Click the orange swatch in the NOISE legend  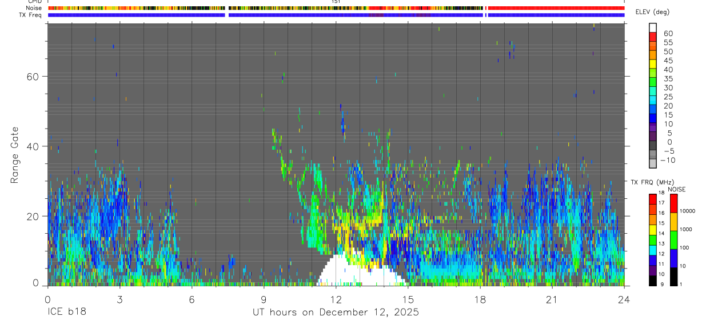(673, 222)
